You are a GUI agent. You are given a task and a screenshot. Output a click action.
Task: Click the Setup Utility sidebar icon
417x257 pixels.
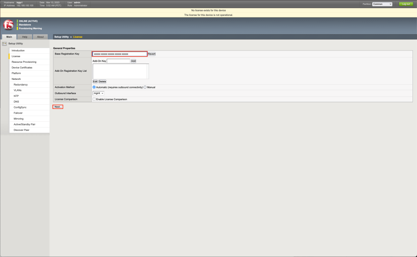click(x=4, y=44)
